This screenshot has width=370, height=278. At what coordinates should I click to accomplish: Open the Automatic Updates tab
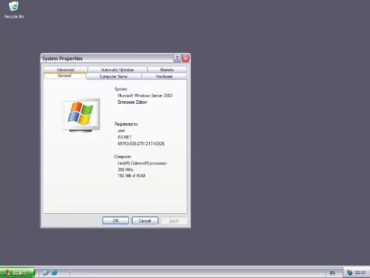(x=117, y=69)
